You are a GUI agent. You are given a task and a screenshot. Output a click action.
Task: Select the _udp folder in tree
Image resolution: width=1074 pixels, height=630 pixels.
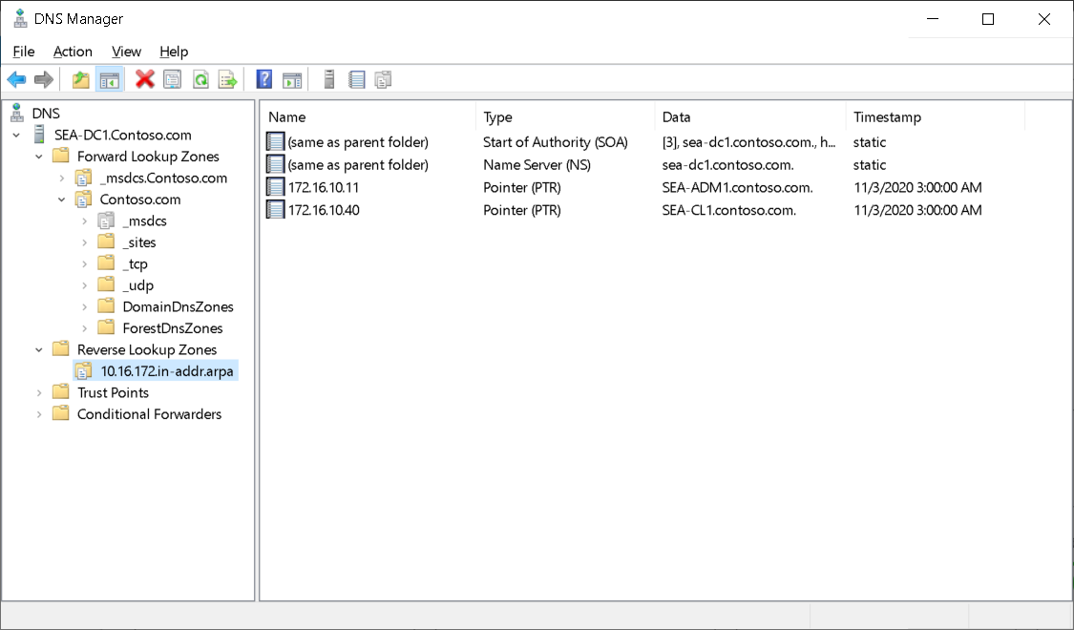(137, 285)
